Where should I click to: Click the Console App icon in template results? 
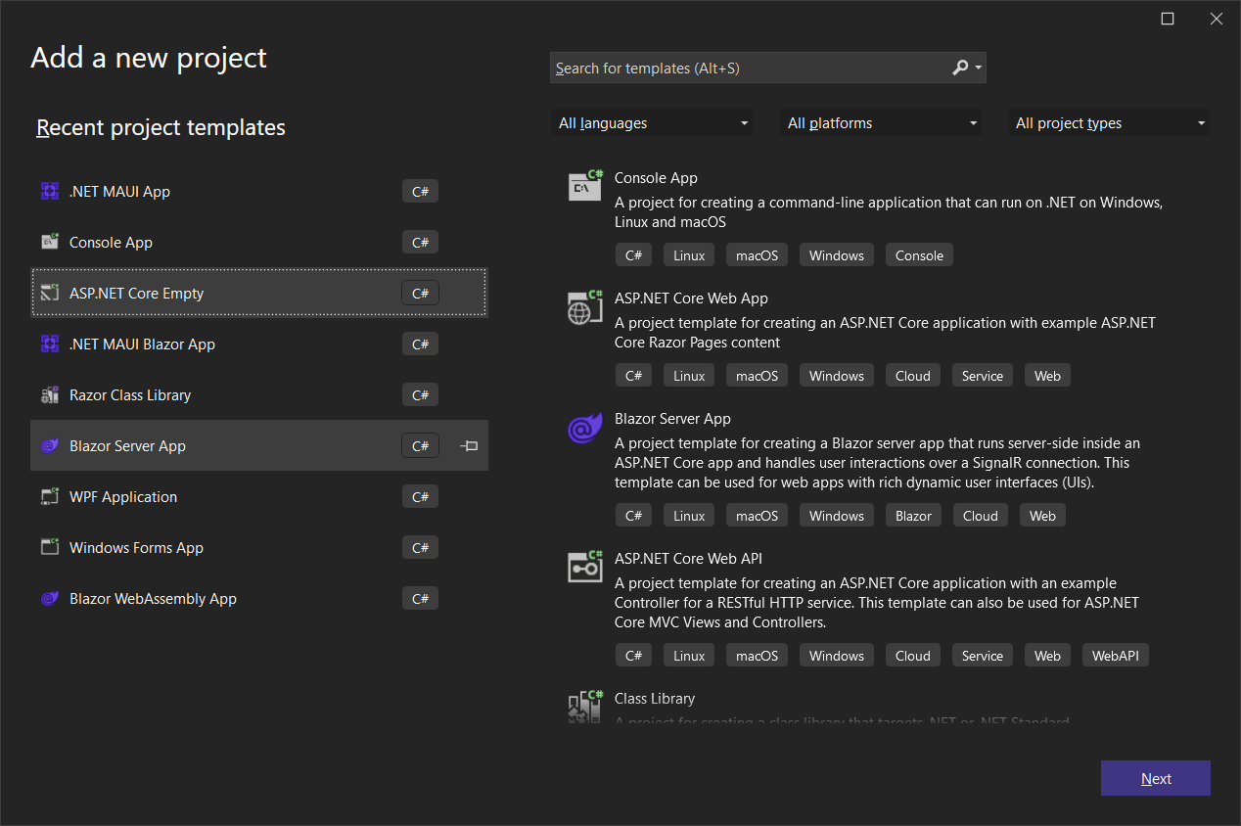585,186
